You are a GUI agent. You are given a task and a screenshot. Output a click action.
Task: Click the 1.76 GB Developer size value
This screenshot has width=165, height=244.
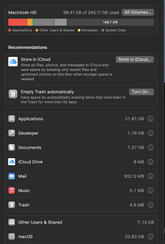(136, 133)
